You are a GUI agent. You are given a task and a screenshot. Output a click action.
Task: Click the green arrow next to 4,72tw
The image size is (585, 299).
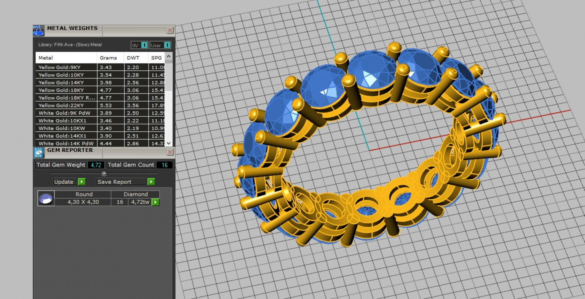tap(156, 202)
